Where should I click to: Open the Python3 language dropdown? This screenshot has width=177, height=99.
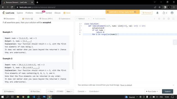[83, 19]
